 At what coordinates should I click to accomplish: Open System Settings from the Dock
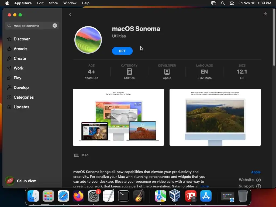(94, 196)
